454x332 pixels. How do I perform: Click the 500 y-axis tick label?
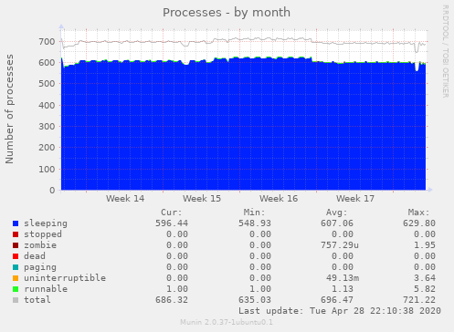click(x=47, y=84)
